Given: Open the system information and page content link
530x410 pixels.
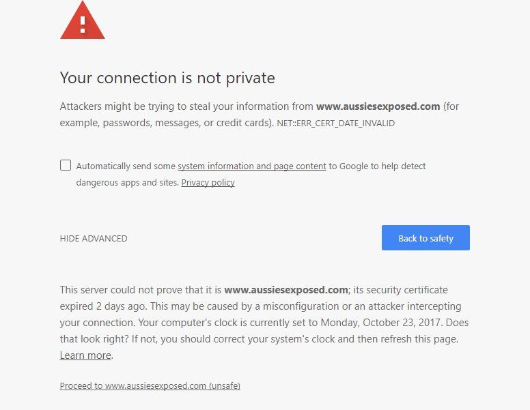Looking at the screenshot, I should (x=252, y=166).
